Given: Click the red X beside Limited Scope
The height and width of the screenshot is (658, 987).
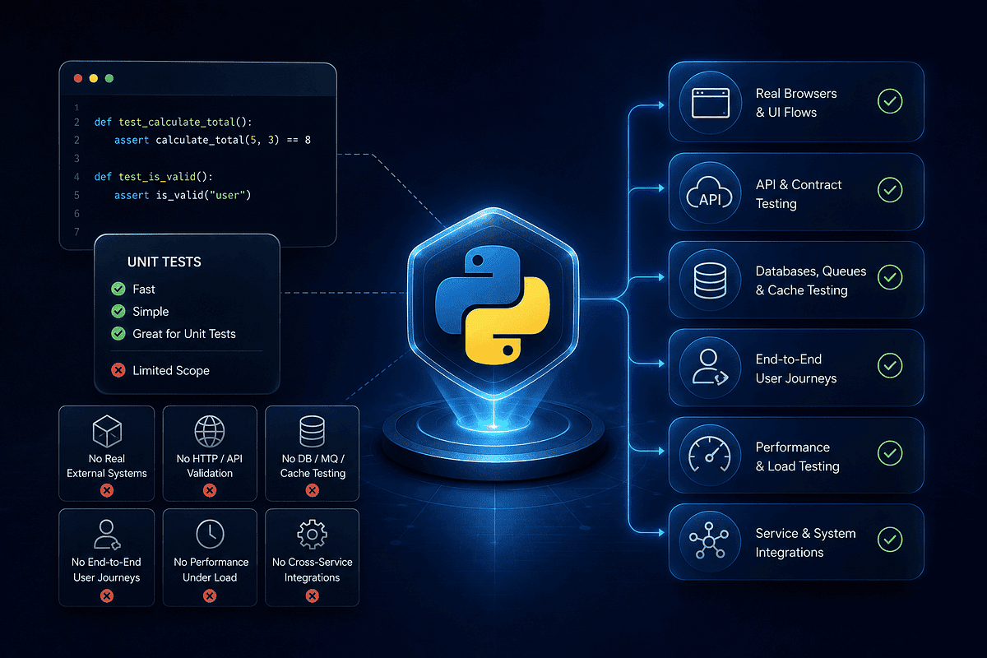Looking at the screenshot, I should tap(118, 371).
